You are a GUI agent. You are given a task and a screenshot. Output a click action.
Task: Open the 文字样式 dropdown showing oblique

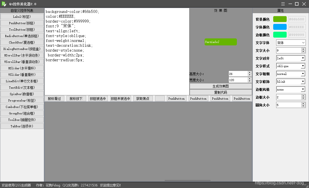point(291,66)
